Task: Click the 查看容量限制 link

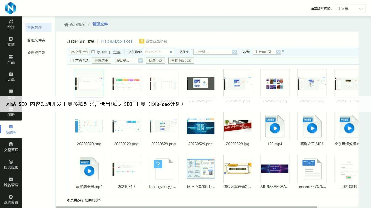Action: (x=156, y=41)
